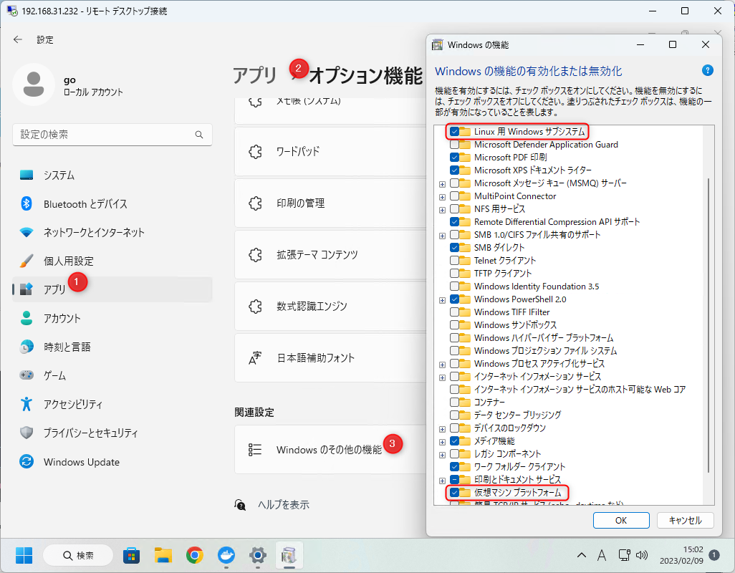Open Microsoft Store from taskbar
Viewport: 735px width, 573px height.
coord(131,556)
